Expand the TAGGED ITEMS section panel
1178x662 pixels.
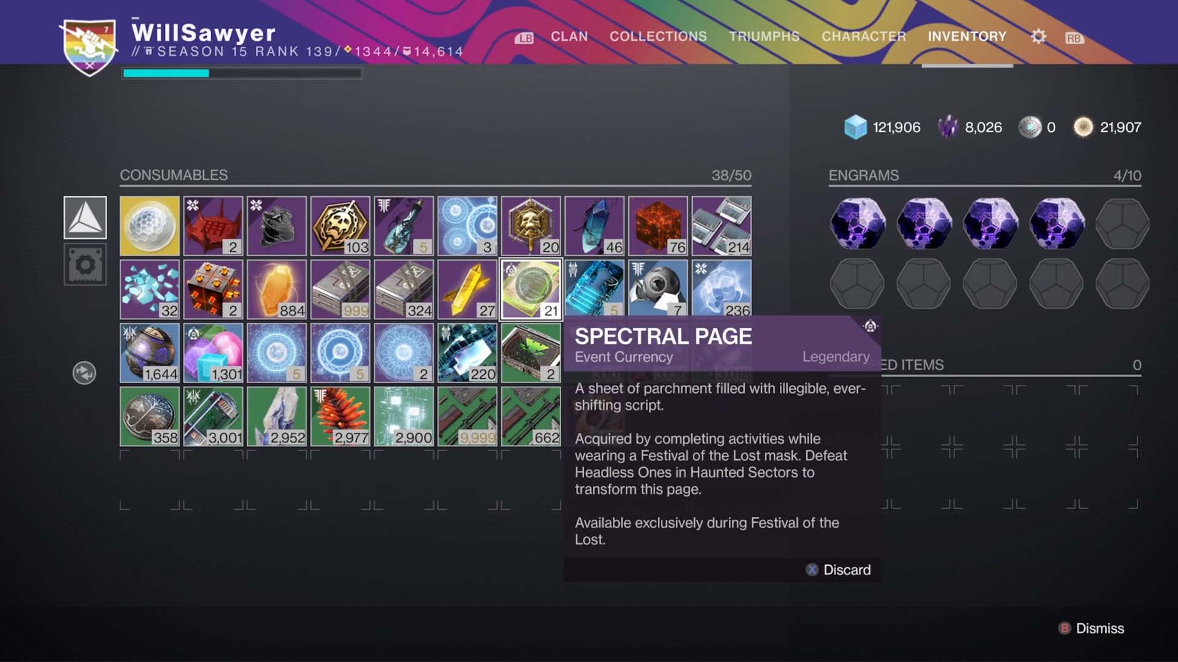pyautogui.click(x=983, y=365)
